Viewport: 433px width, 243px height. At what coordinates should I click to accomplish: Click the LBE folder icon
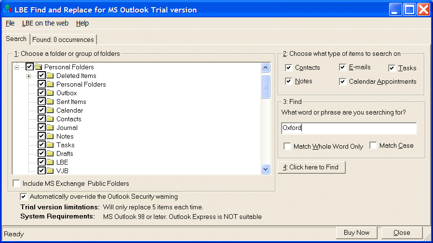50,162
